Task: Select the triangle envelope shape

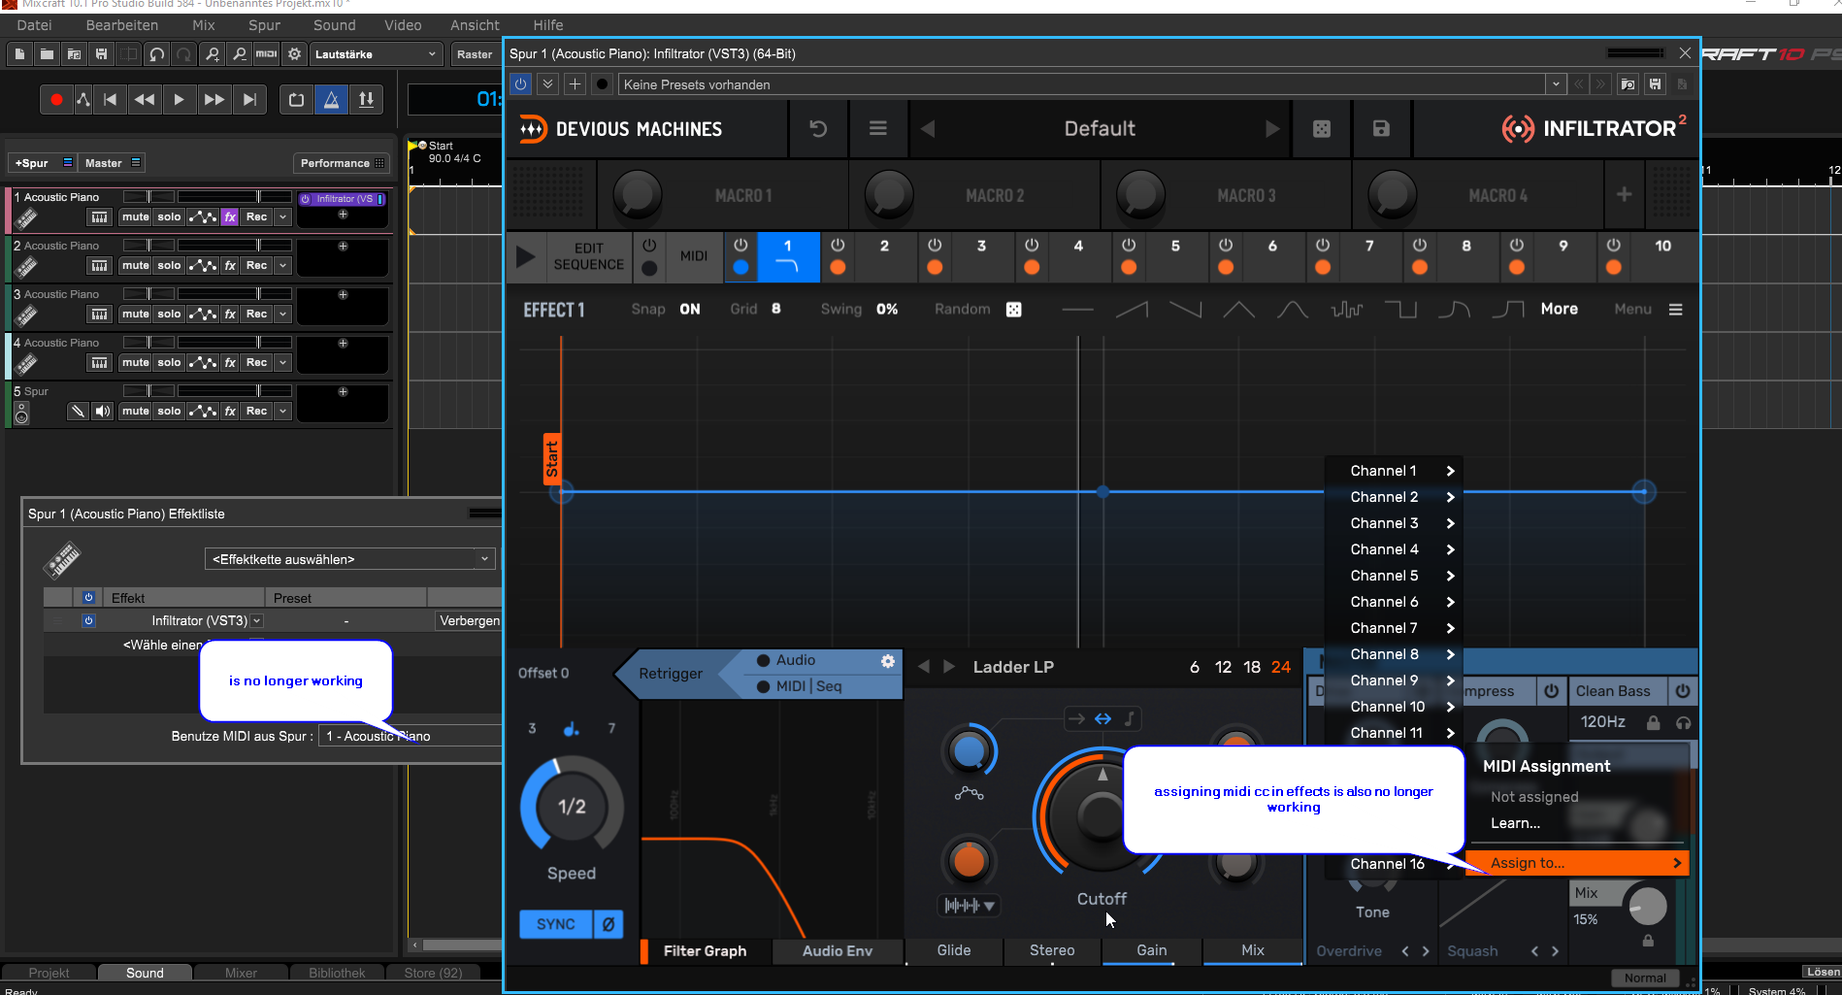Action: (1238, 310)
